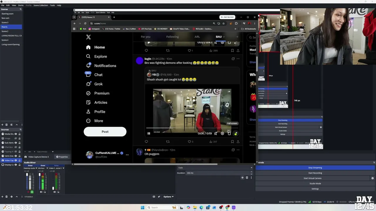Open video settings gear in tweet player
Screen dimensions: 376x211
coord(222,133)
